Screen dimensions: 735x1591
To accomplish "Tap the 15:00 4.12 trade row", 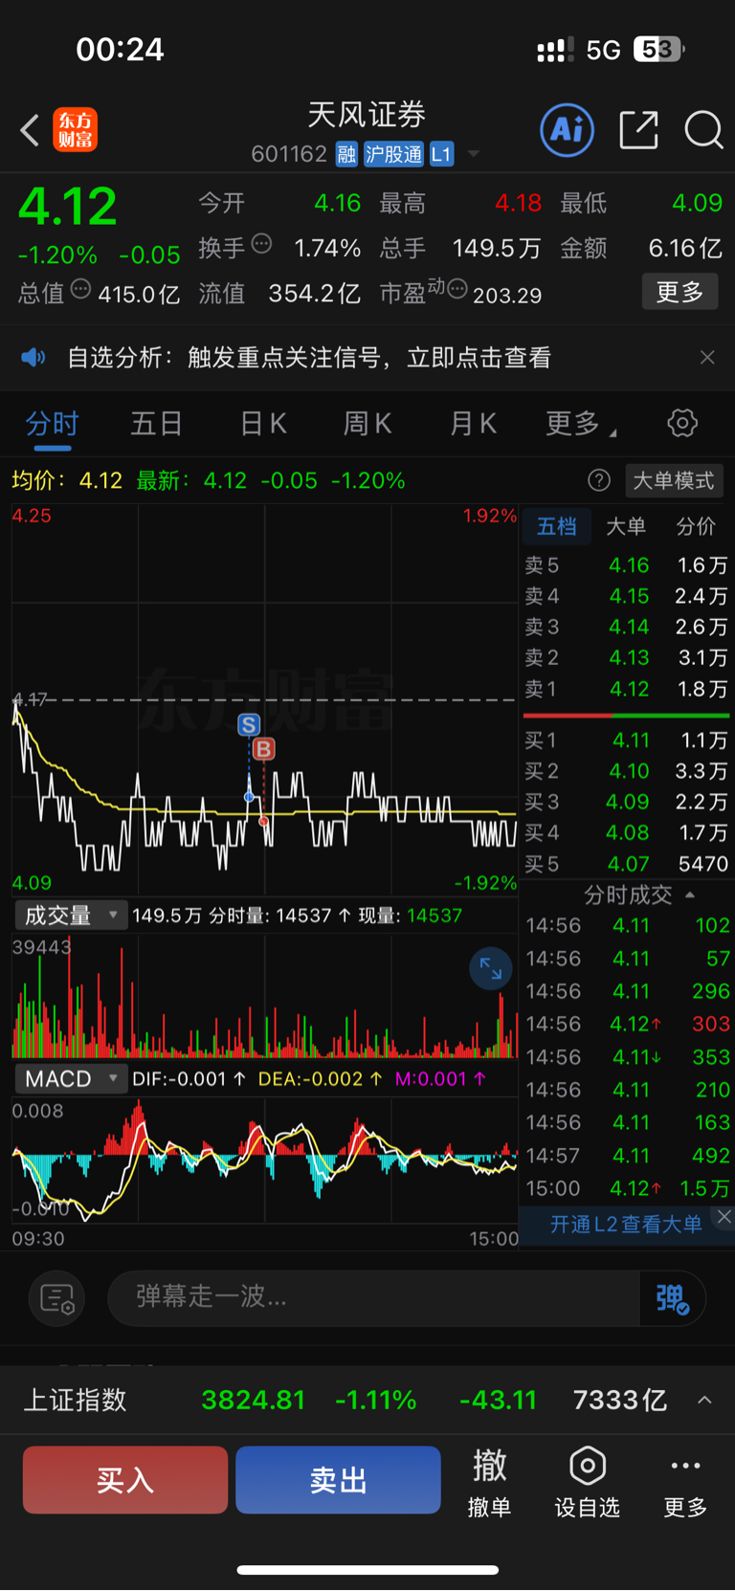I will tap(627, 1188).
